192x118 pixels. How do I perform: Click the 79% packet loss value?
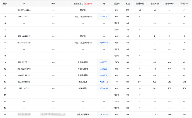(117, 43)
